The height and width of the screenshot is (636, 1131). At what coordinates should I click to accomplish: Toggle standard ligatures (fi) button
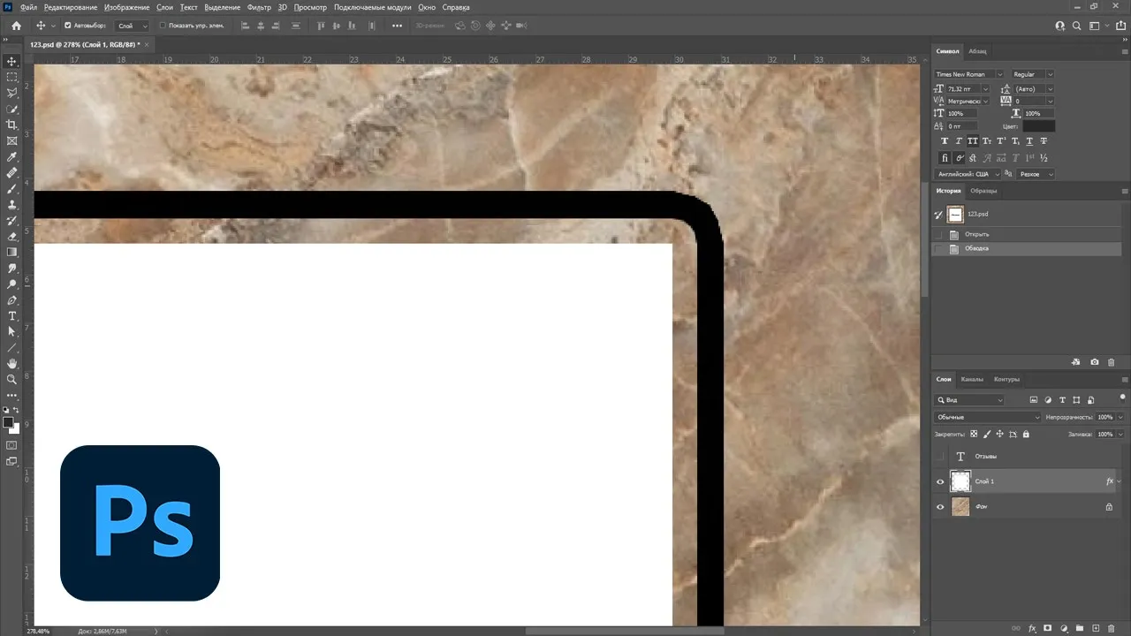[x=945, y=158]
